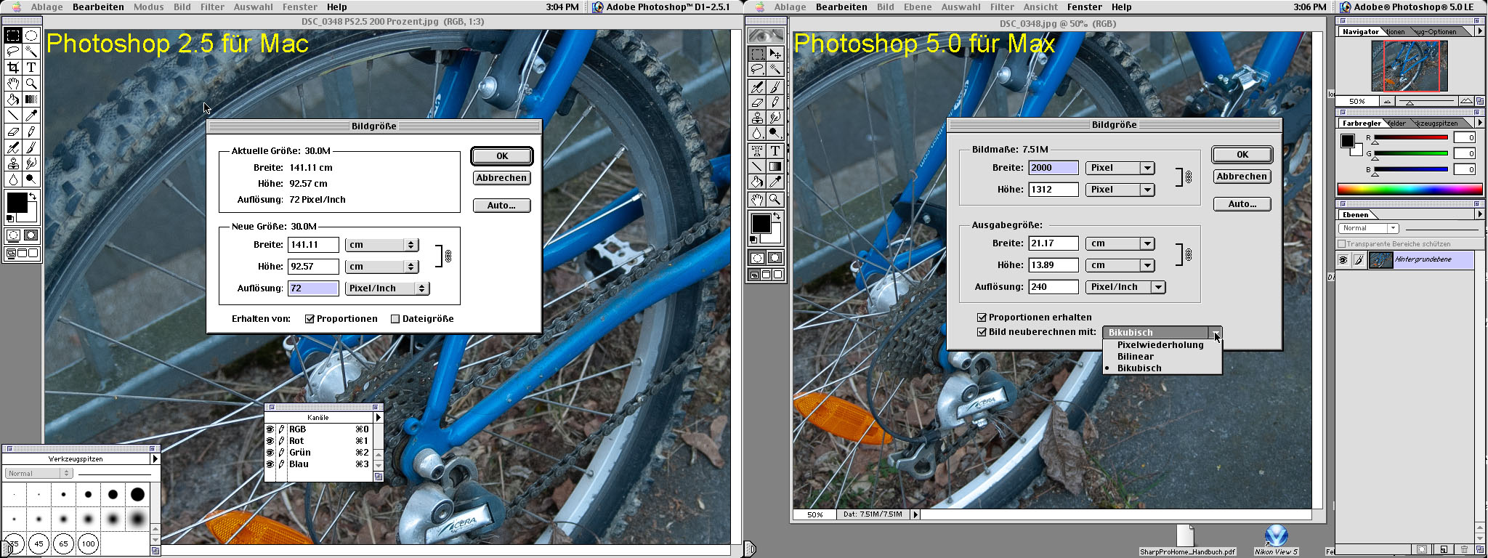Click OK in Photoshop 5.0 Bildgröße dialog
The width and height of the screenshot is (1488, 558).
1242,155
